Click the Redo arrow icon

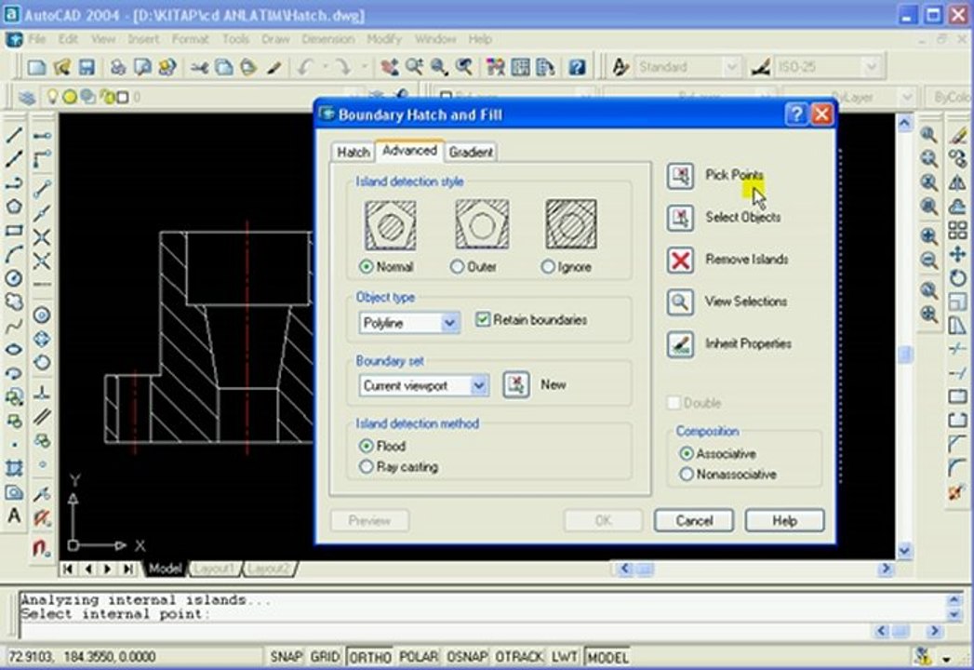coord(343,66)
